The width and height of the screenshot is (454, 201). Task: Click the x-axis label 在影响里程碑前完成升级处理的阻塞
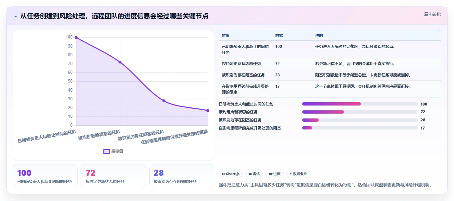[175, 137]
